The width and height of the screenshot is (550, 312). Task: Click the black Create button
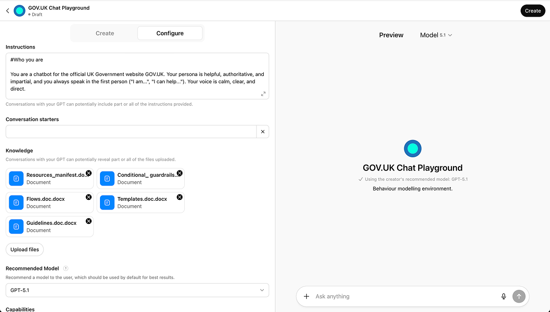(532, 11)
